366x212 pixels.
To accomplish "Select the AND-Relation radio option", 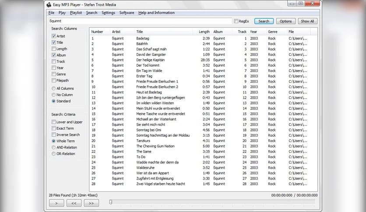I will tap(54, 147).
